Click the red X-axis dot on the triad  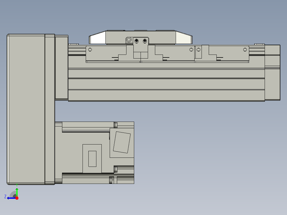pos(17,198)
